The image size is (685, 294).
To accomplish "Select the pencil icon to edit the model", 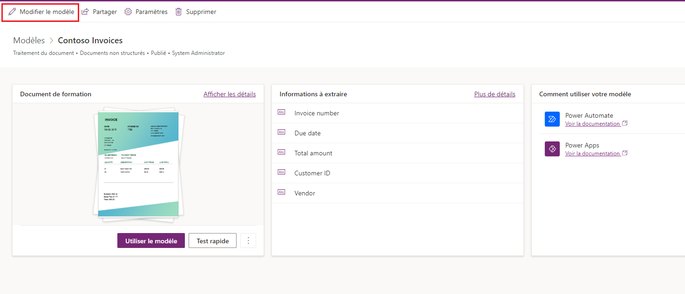I will [13, 12].
